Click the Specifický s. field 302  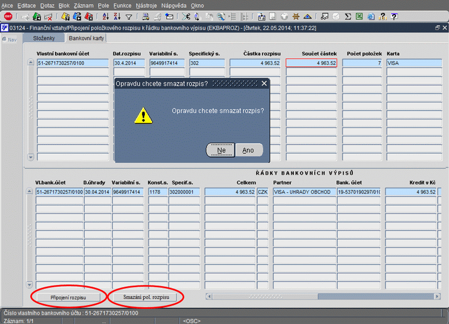point(207,63)
